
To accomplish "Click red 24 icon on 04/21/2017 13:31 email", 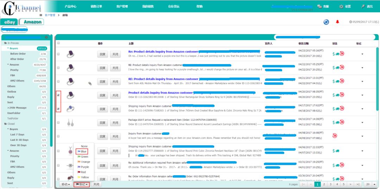I will (x=342, y=81).
